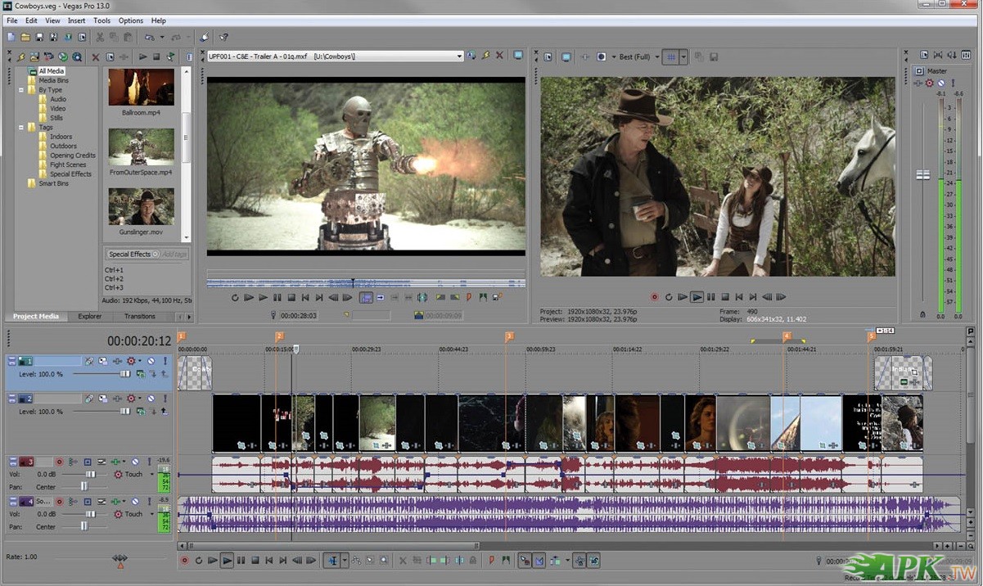Arm audio track 4 for record

(x=59, y=502)
